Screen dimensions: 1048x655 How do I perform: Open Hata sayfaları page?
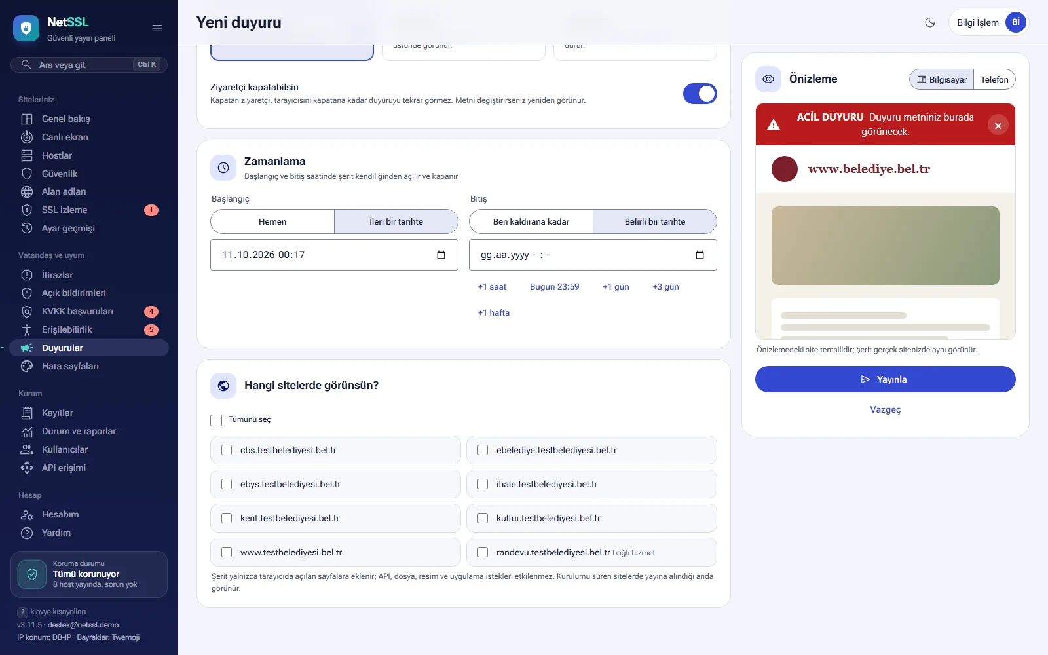point(89,366)
